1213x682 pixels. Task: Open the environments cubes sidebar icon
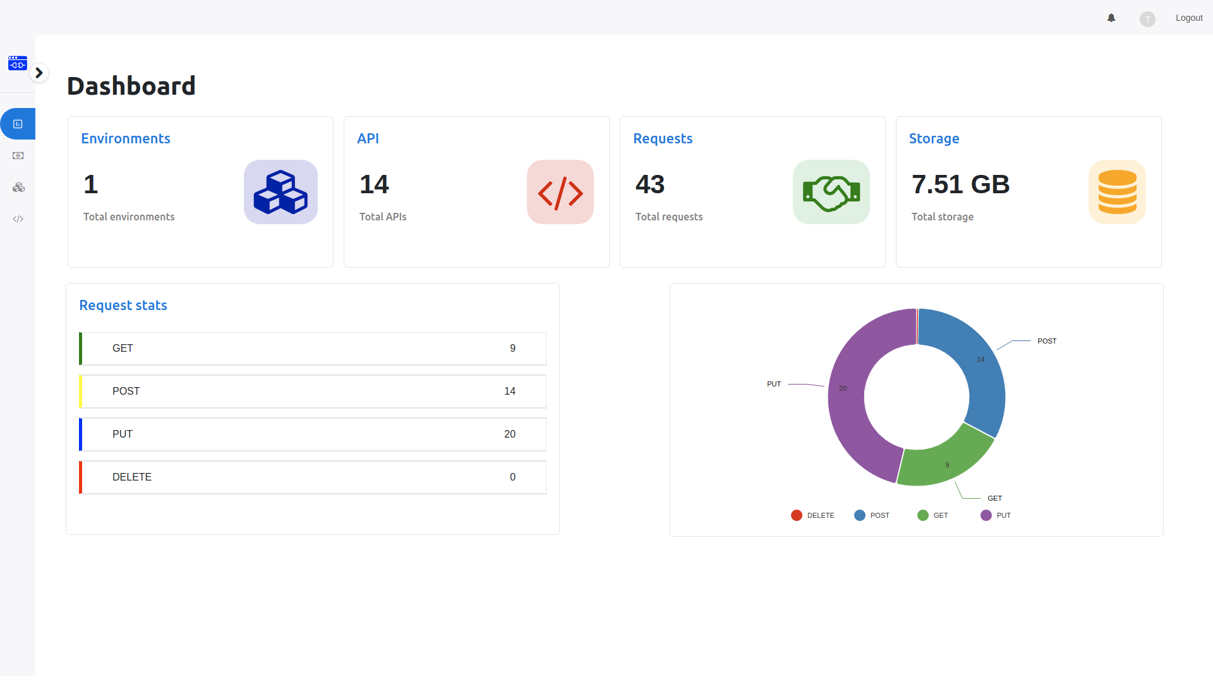(x=18, y=188)
